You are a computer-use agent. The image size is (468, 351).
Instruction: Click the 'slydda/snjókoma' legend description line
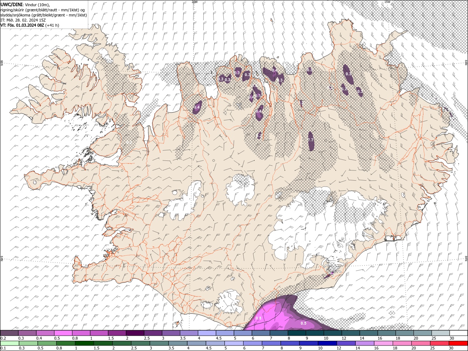(x=44, y=15)
